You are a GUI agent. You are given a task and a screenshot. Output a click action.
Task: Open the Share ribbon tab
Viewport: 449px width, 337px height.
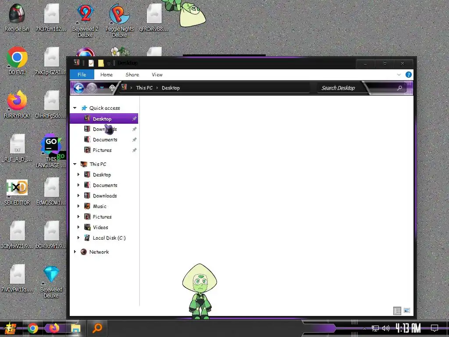(132, 75)
